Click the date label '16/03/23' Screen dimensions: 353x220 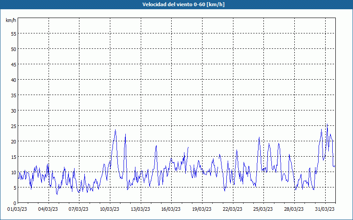pos(171,209)
